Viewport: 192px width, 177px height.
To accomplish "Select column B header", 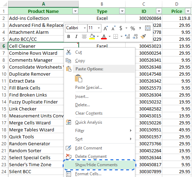I will click(x=102, y=4).
